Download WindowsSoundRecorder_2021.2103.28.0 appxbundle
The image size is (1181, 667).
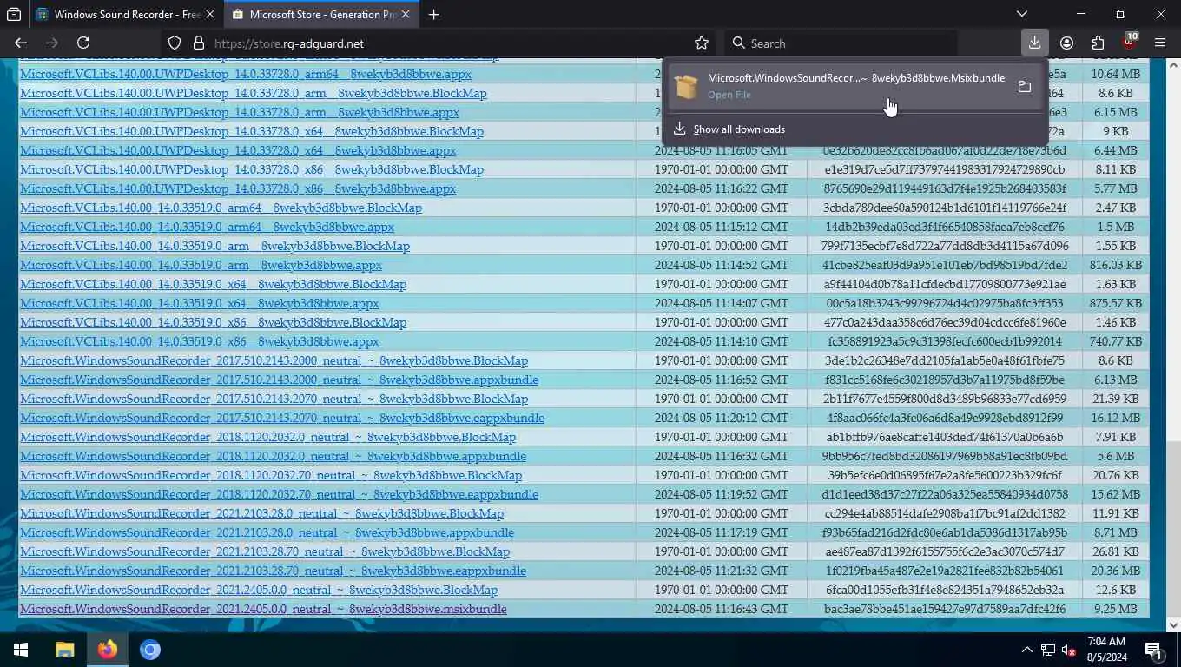coord(267,532)
